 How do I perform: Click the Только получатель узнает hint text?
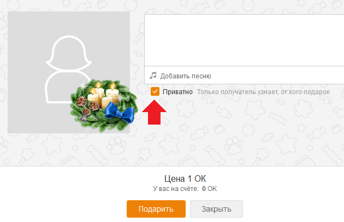click(x=263, y=92)
